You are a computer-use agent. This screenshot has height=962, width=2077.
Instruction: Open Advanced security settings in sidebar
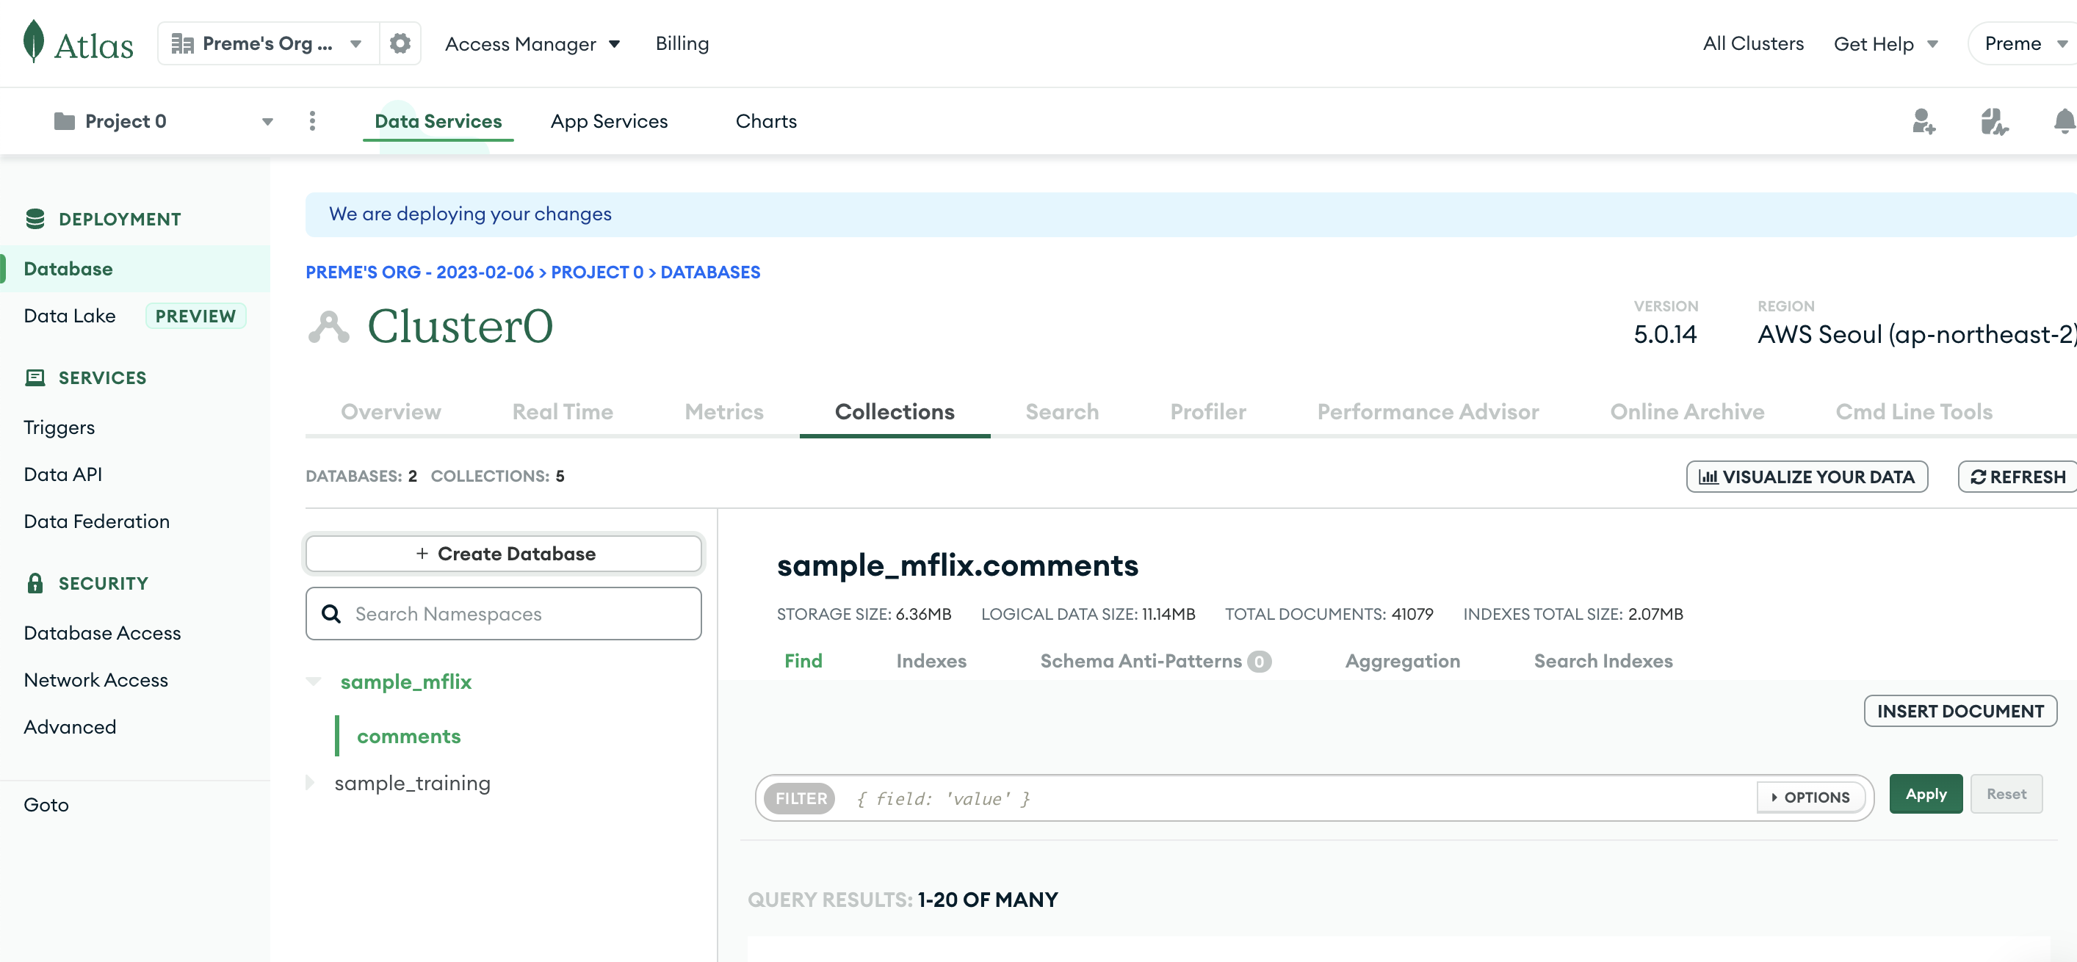point(71,727)
